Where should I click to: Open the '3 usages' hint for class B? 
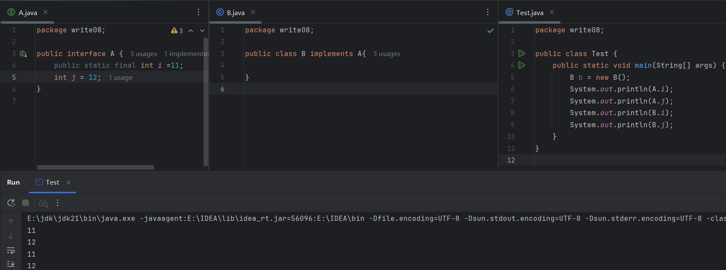point(387,54)
